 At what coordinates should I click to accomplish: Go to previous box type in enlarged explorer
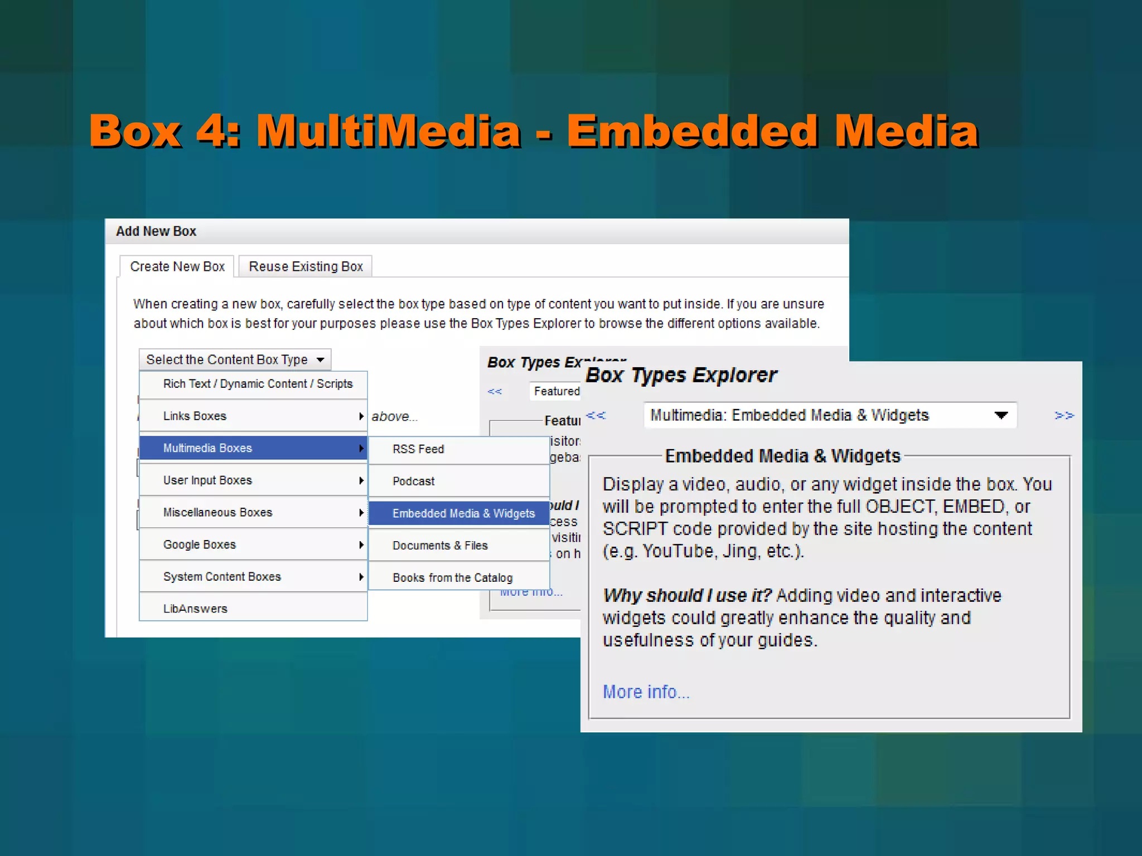(596, 416)
